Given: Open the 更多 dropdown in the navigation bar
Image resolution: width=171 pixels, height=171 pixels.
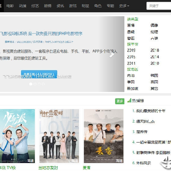Looking at the screenshot, I should coord(124,6).
